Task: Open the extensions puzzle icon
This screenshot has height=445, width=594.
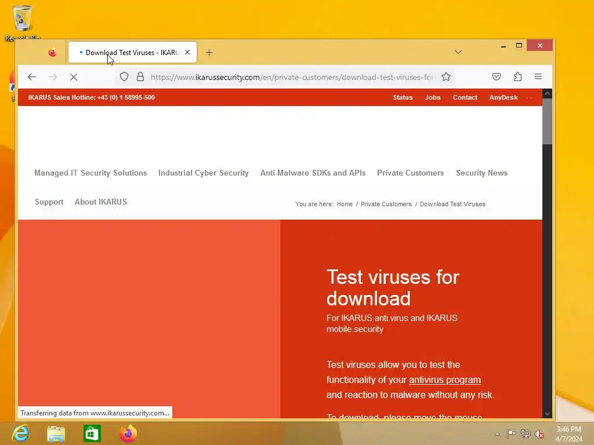Action: coord(517,77)
